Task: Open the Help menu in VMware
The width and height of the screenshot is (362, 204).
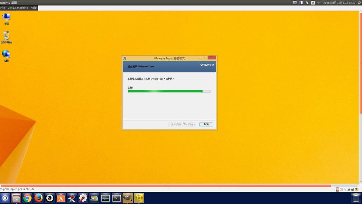Action: coord(34,7)
